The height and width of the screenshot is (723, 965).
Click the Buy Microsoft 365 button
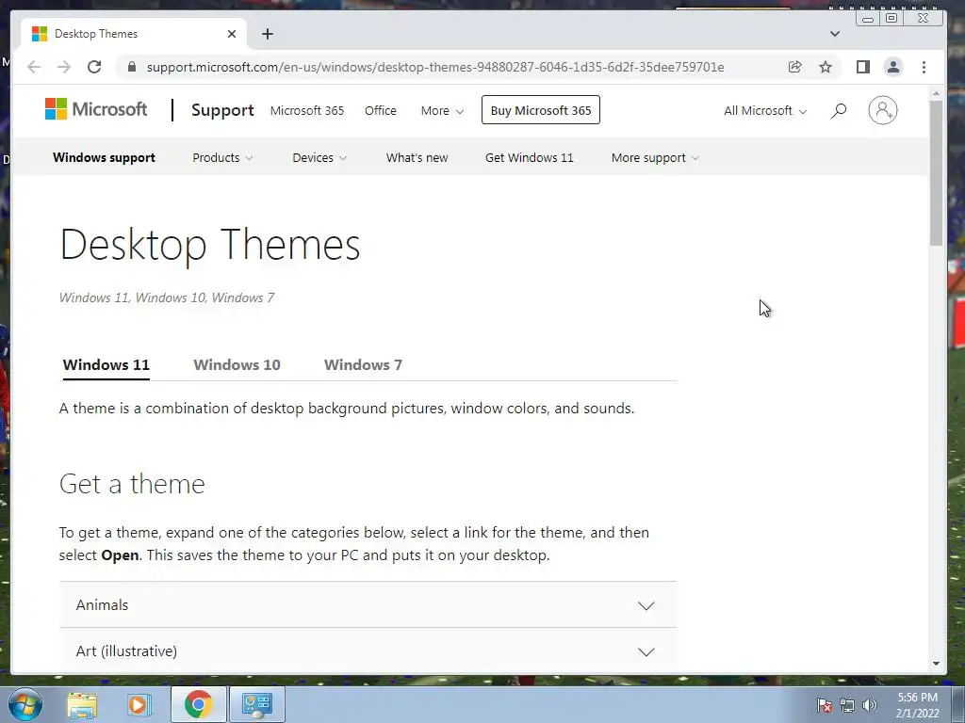tap(540, 110)
